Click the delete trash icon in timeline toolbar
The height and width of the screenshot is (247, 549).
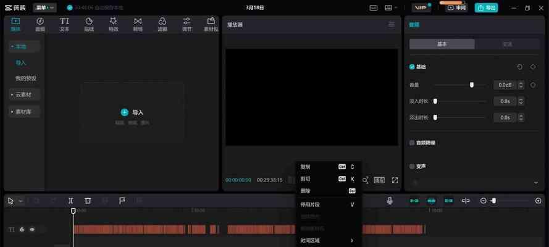(88, 201)
